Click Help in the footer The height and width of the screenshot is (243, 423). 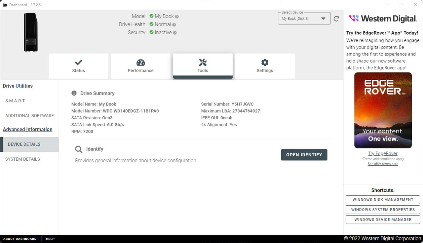[x=50, y=239]
